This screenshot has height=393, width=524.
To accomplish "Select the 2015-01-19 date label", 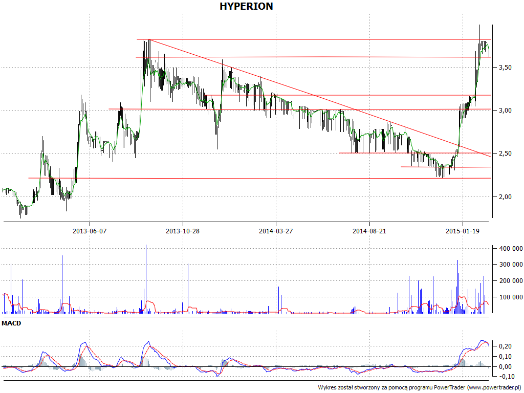I will tap(463, 231).
